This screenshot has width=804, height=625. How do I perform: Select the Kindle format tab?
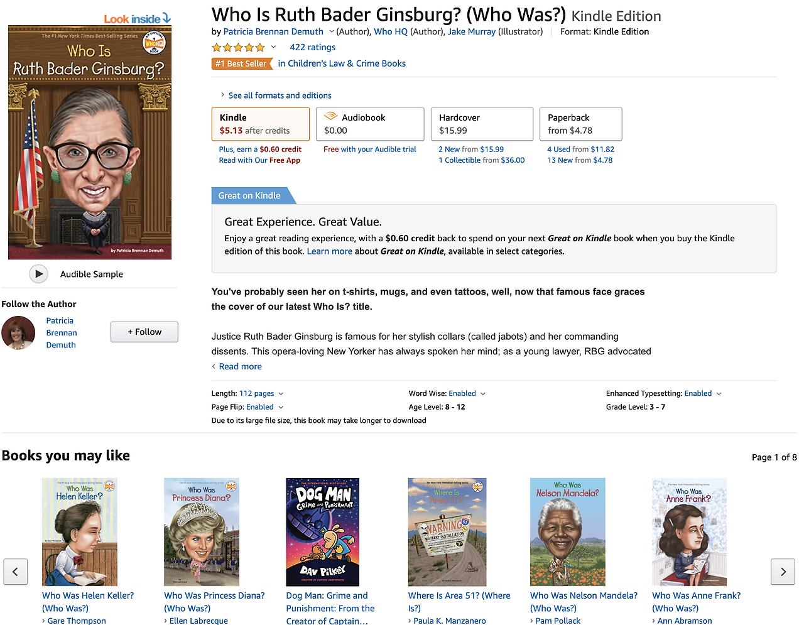pyautogui.click(x=261, y=124)
